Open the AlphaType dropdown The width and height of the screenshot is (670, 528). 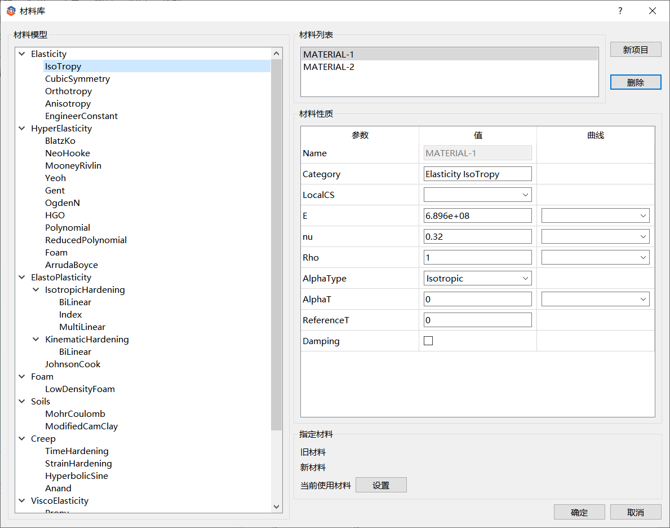(x=478, y=278)
